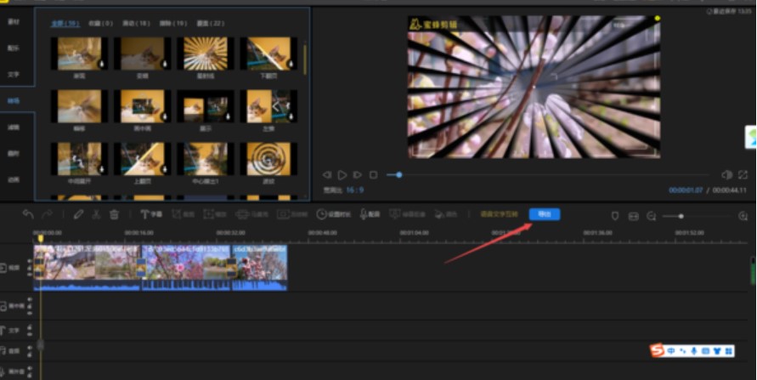Play the video preview

342,175
